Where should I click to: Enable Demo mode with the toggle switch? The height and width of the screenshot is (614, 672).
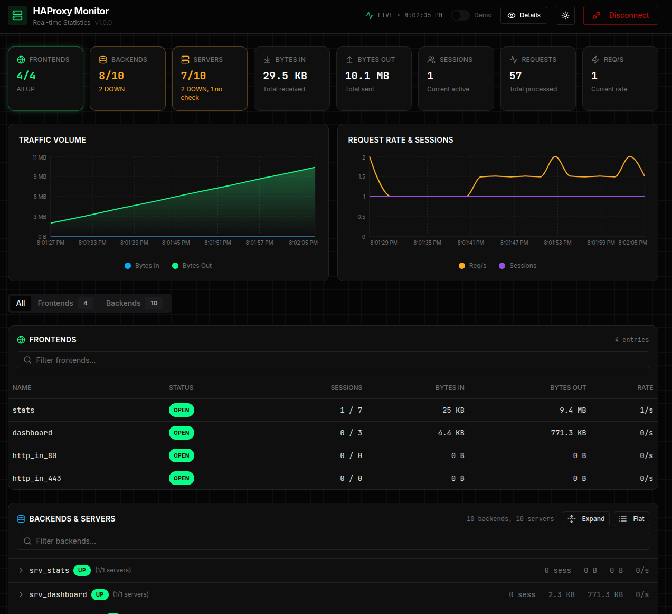pos(460,15)
